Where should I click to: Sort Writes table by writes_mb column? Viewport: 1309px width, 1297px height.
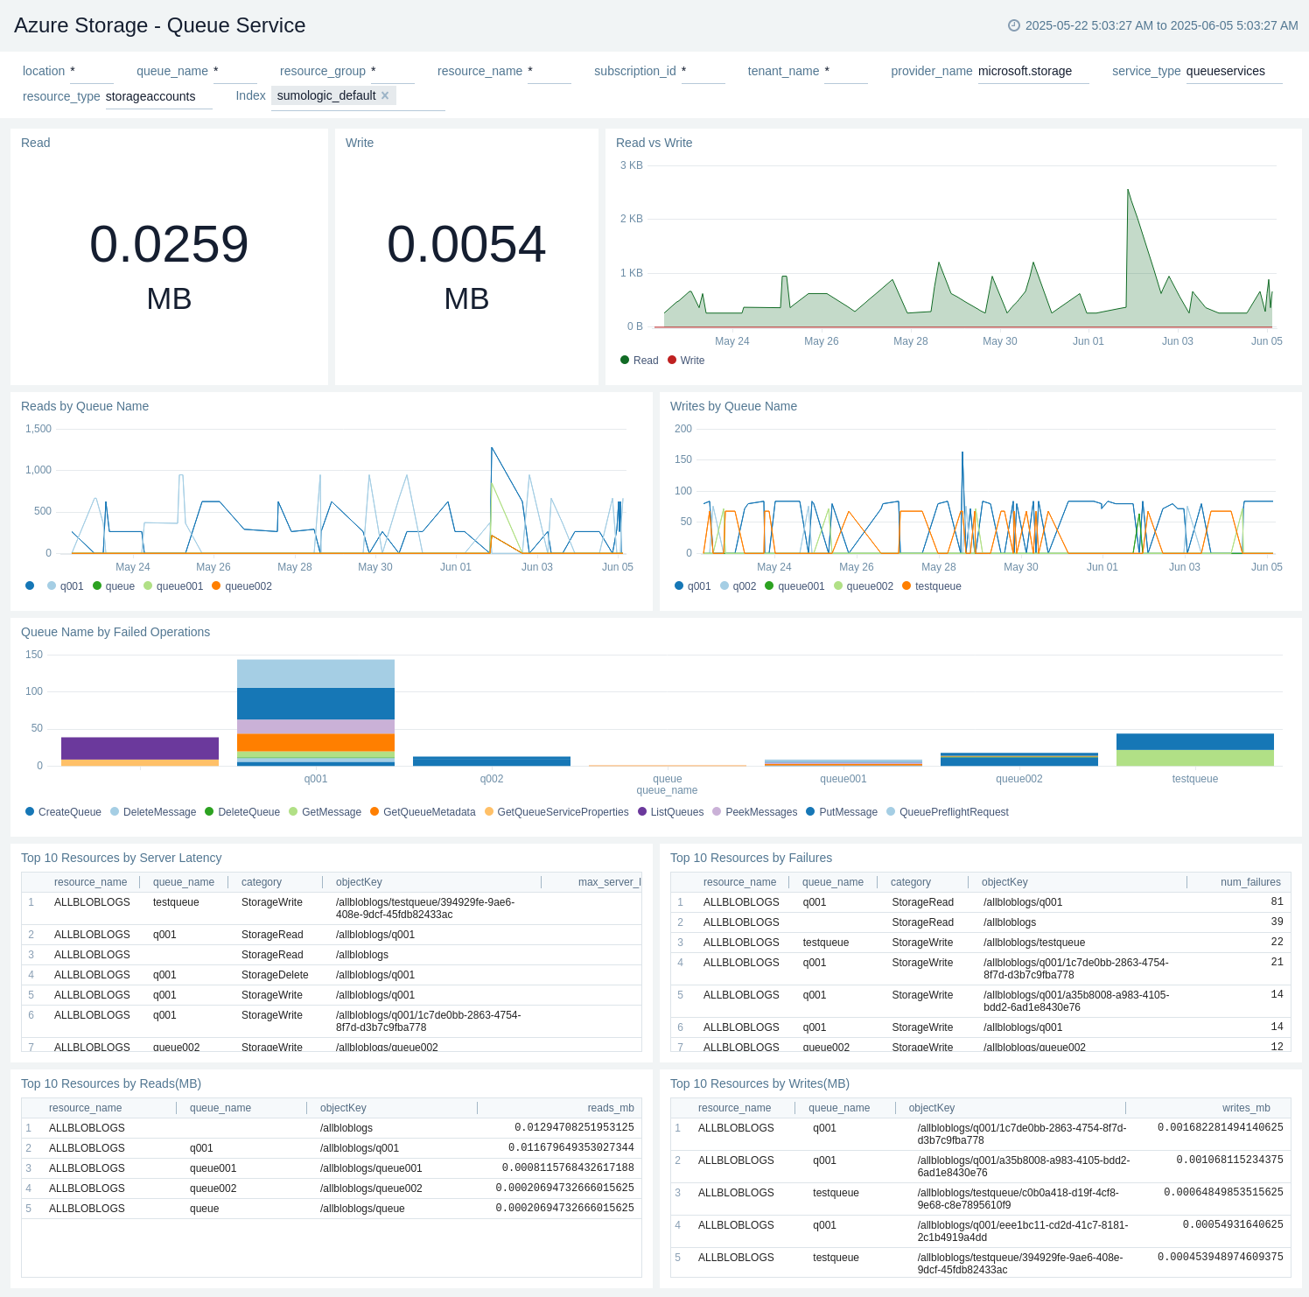(x=1246, y=1108)
